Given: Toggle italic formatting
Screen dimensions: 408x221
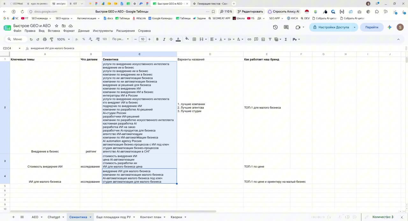Looking at the screenshot, I should click(164, 39).
